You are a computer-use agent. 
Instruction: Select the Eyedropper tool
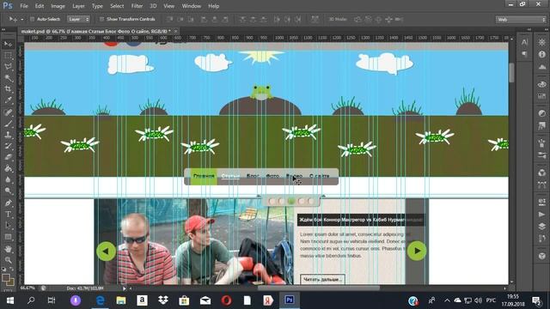coord(9,100)
